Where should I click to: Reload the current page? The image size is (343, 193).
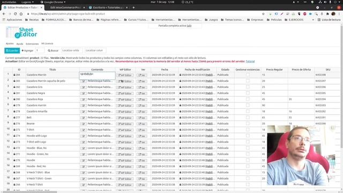tap(16, 14)
